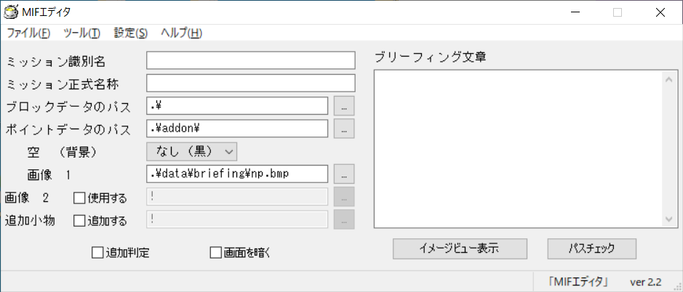Image resolution: width=683 pixels, height=292 pixels.
Task: Open the 設定(S) menu
Action: [x=131, y=33]
